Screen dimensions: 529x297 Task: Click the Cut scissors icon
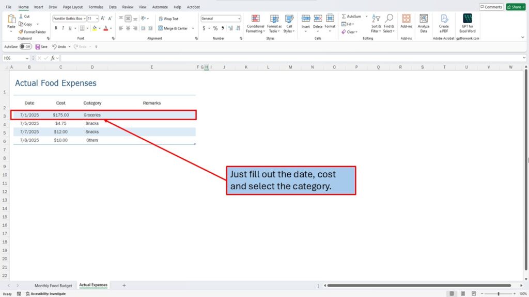[x=20, y=16]
